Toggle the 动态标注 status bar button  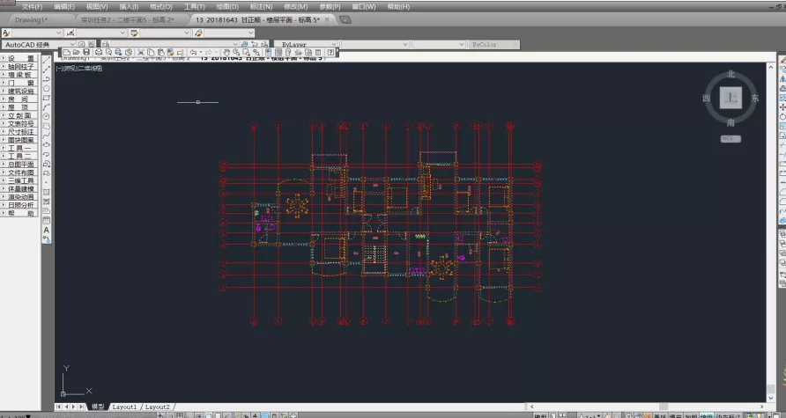729,415
